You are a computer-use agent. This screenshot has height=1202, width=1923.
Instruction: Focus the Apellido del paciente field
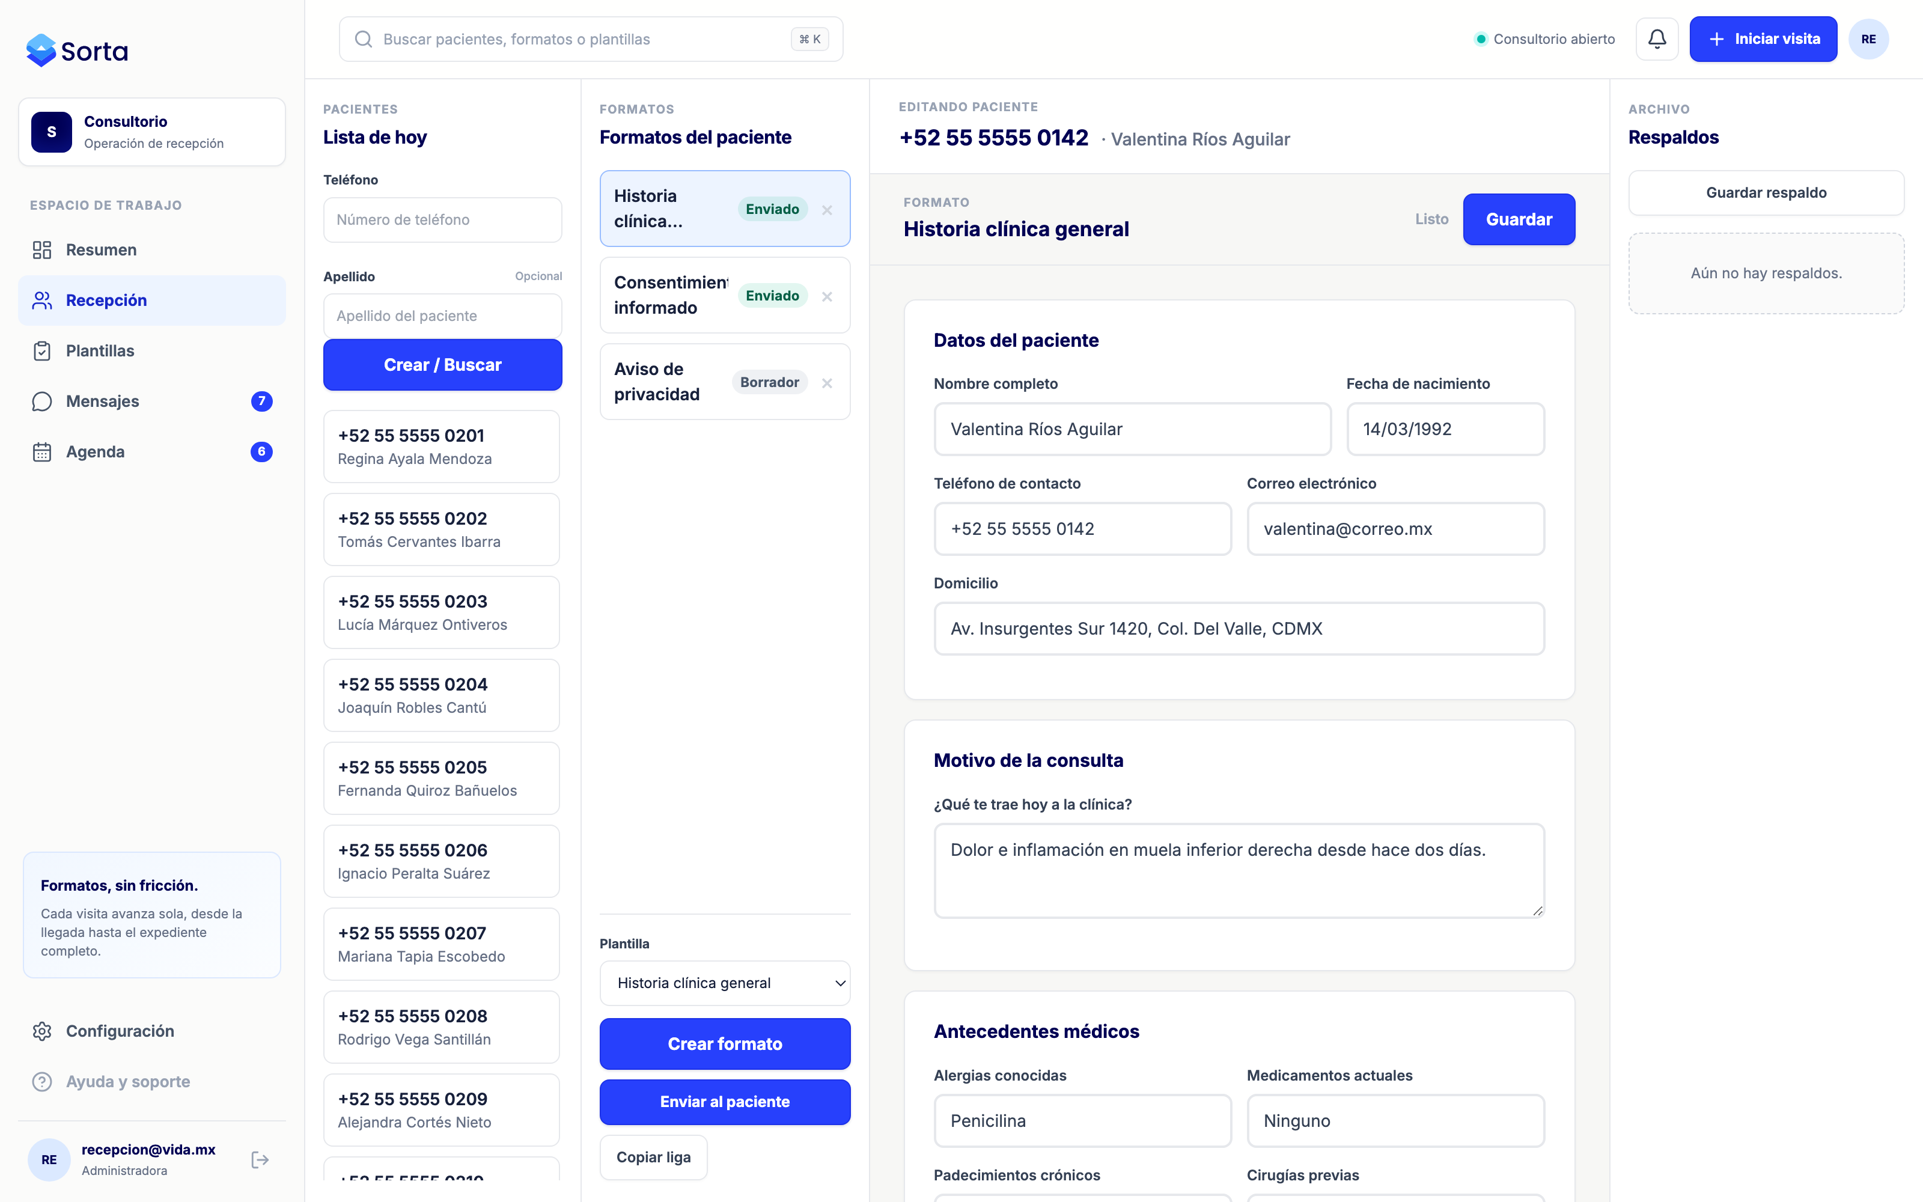[x=443, y=316]
